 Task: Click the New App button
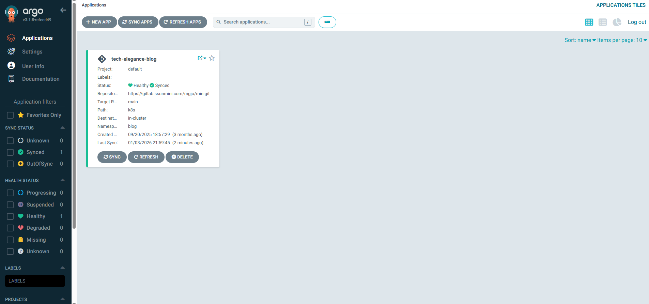click(x=99, y=22)
